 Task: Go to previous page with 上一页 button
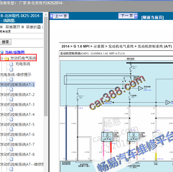tap(59, 16)
